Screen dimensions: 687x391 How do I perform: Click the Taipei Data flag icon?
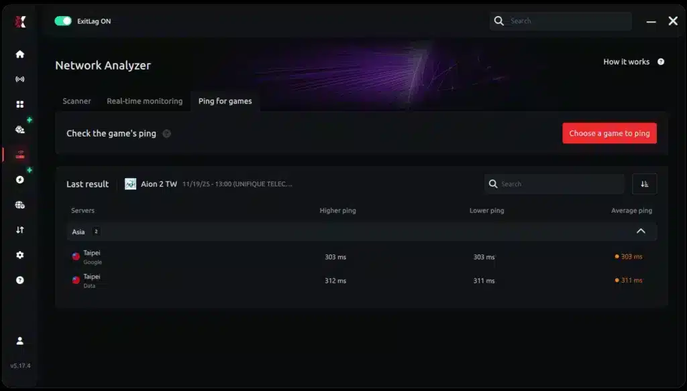pos(76,280)
